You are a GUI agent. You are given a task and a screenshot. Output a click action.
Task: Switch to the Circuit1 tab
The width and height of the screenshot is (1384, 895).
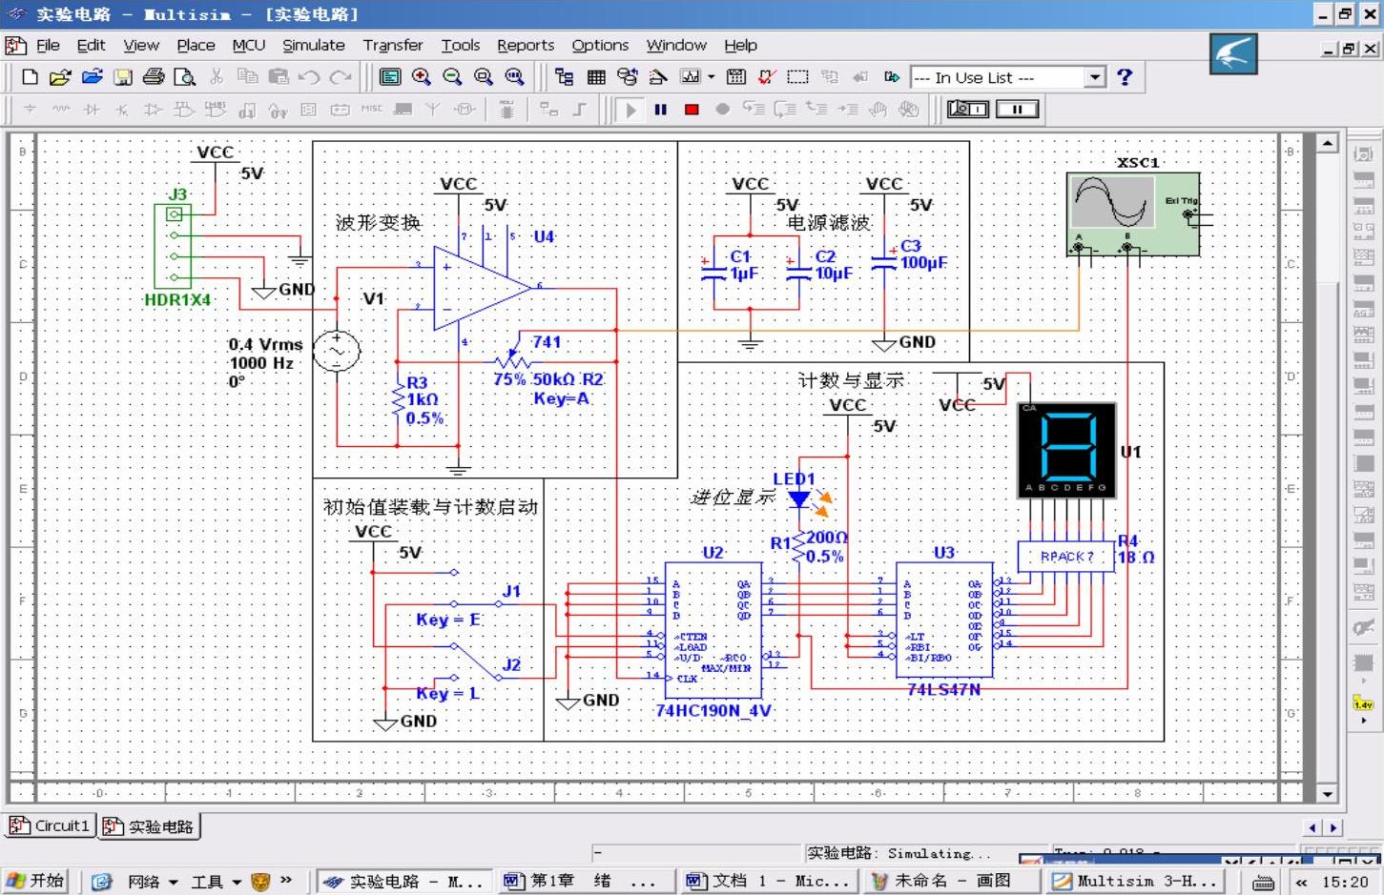(51, 825)
